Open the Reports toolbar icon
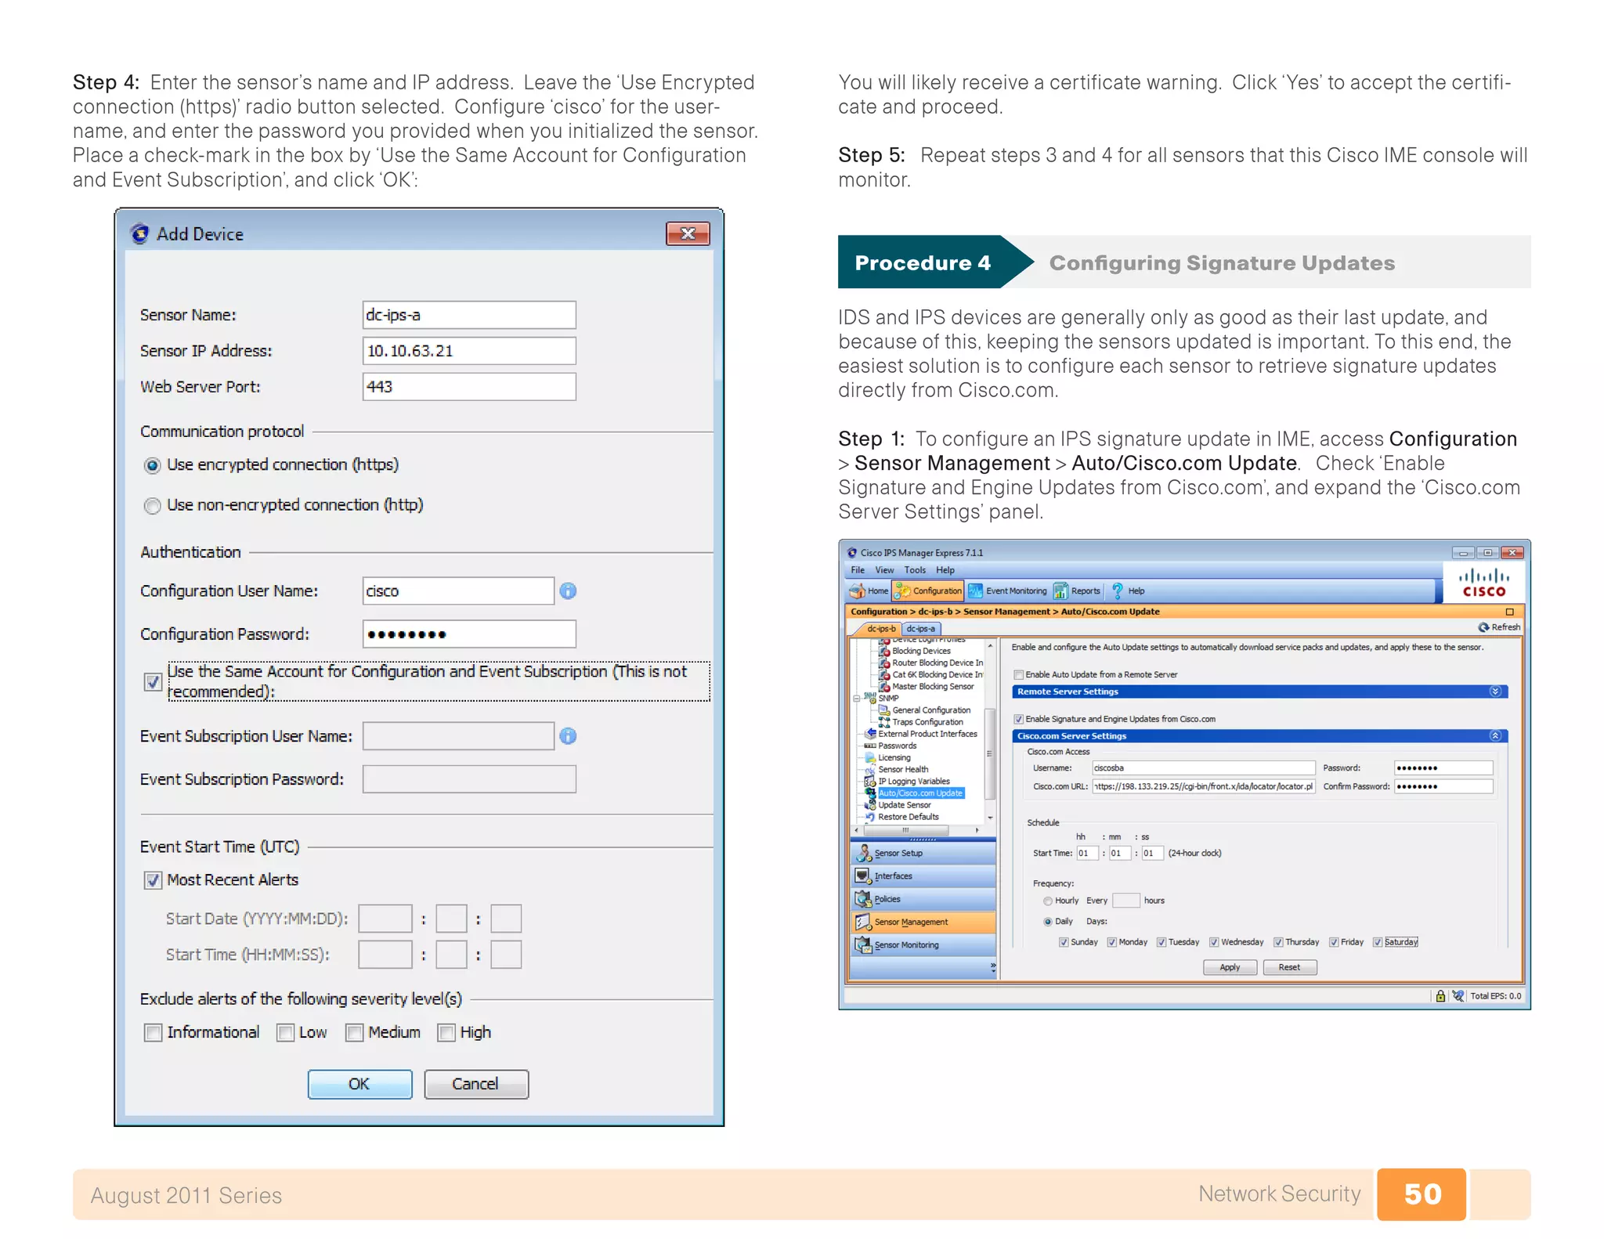 1060,591
